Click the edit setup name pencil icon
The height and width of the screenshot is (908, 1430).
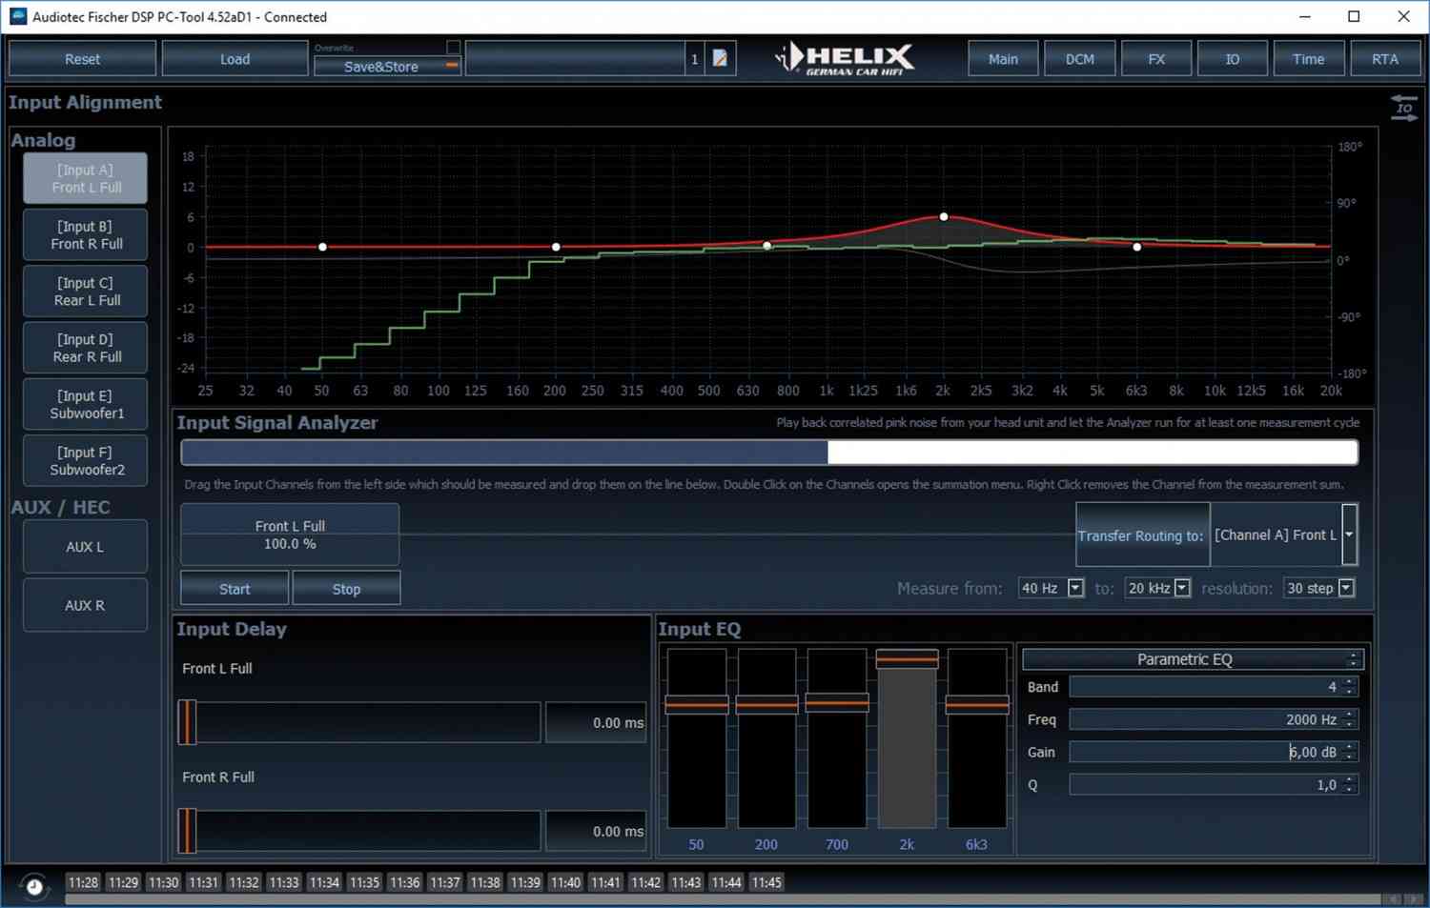(x=721, y=59)
